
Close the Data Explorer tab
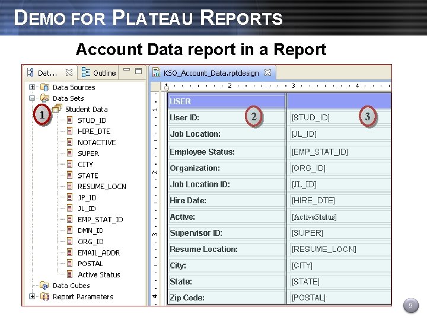(x=69, y=73)
